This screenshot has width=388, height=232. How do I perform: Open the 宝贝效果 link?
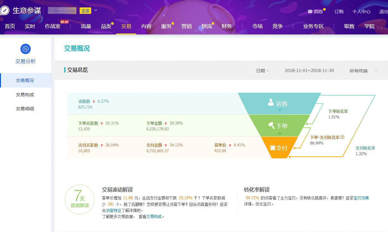361,198
